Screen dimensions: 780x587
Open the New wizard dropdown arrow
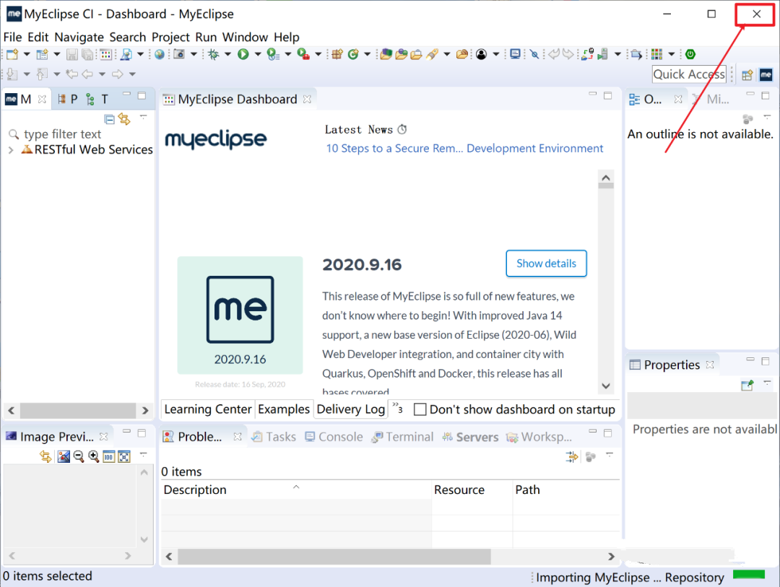(x=27, y=54)
